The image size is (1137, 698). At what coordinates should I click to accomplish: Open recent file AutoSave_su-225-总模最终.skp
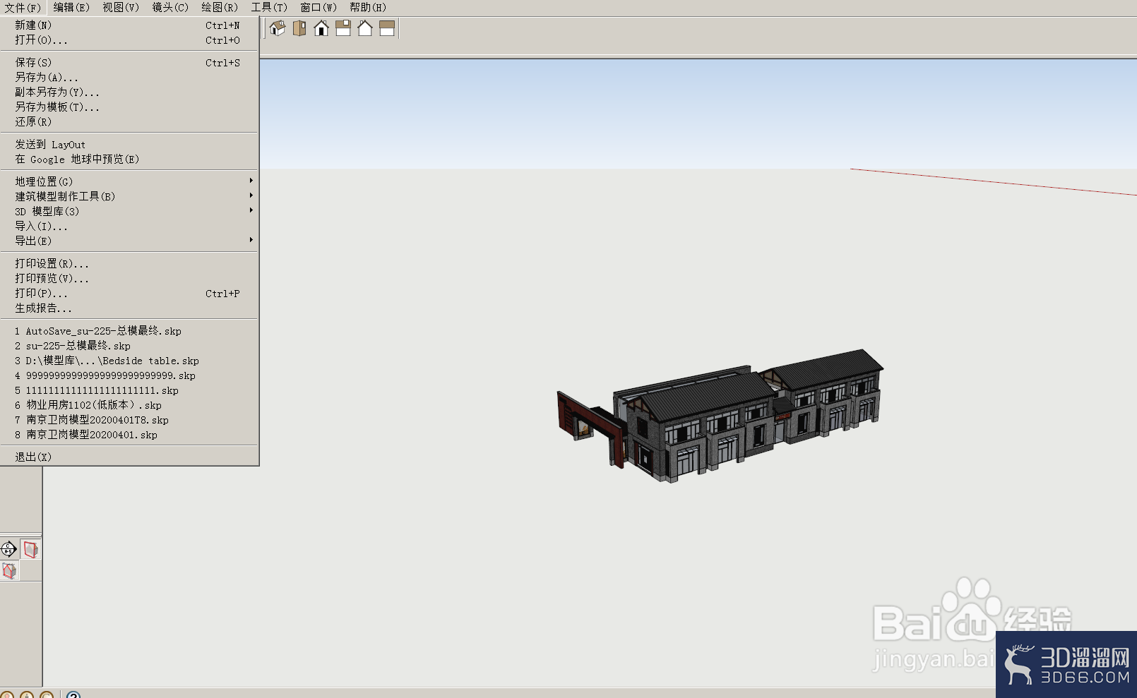click(129, 331)
